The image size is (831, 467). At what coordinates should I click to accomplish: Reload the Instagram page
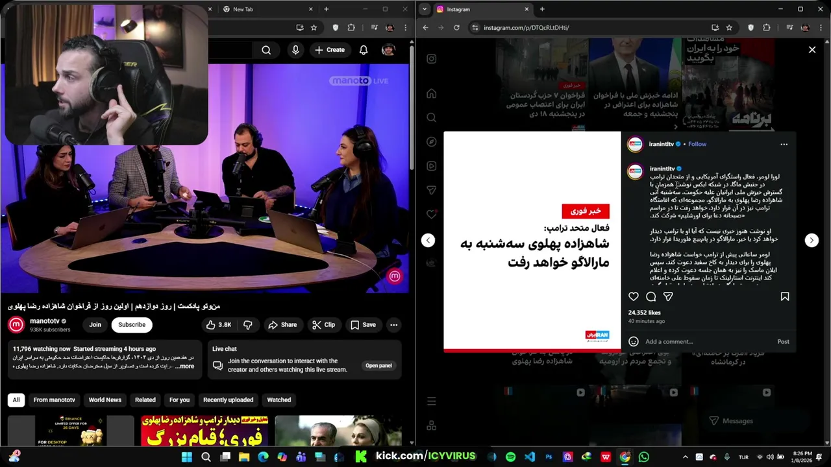pyautogui.click(x=456, y=28)
